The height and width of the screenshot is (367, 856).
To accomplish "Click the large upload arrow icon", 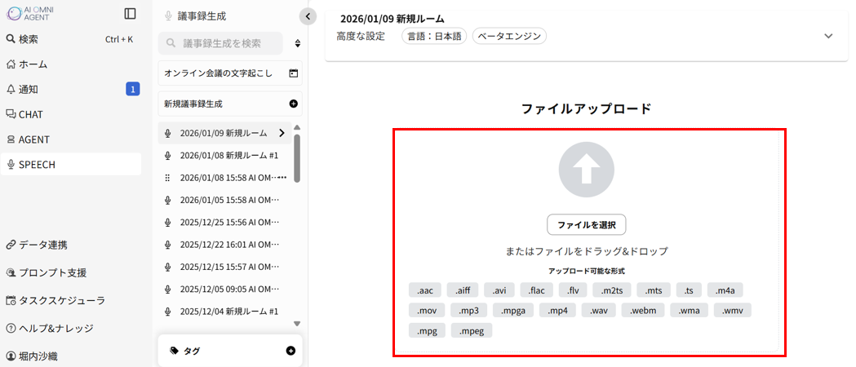I will point(587,170).
